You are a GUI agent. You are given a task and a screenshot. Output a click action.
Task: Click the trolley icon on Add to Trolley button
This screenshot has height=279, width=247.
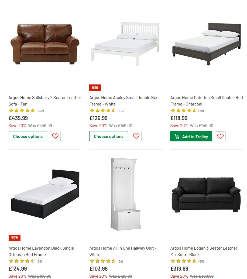click(x=177, y=137)
